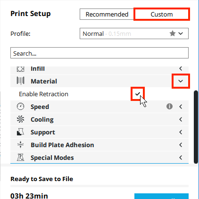This screenshot has height=199, width=199.
Task: Click the star icon in Profile box
Action: coord(173,33)
